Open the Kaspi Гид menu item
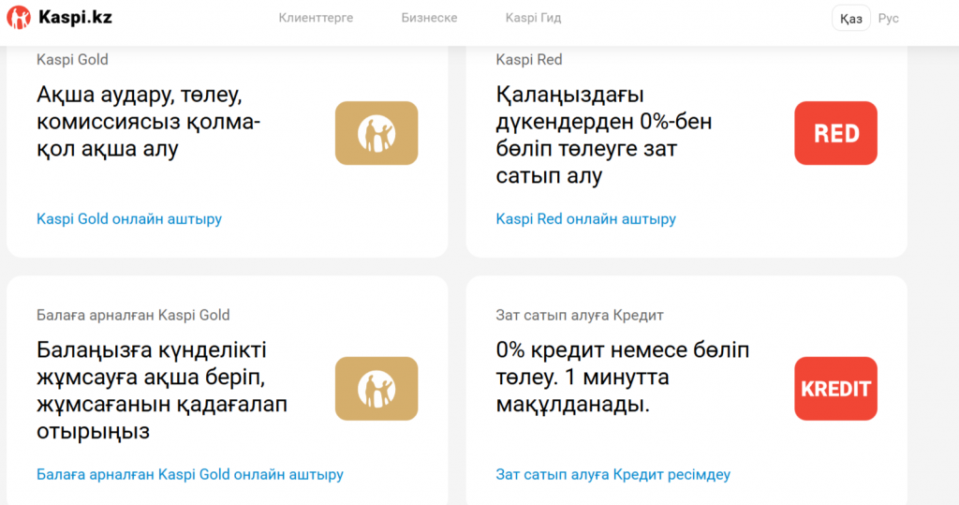This screenshot has height=505, width=959. (533, 19)
